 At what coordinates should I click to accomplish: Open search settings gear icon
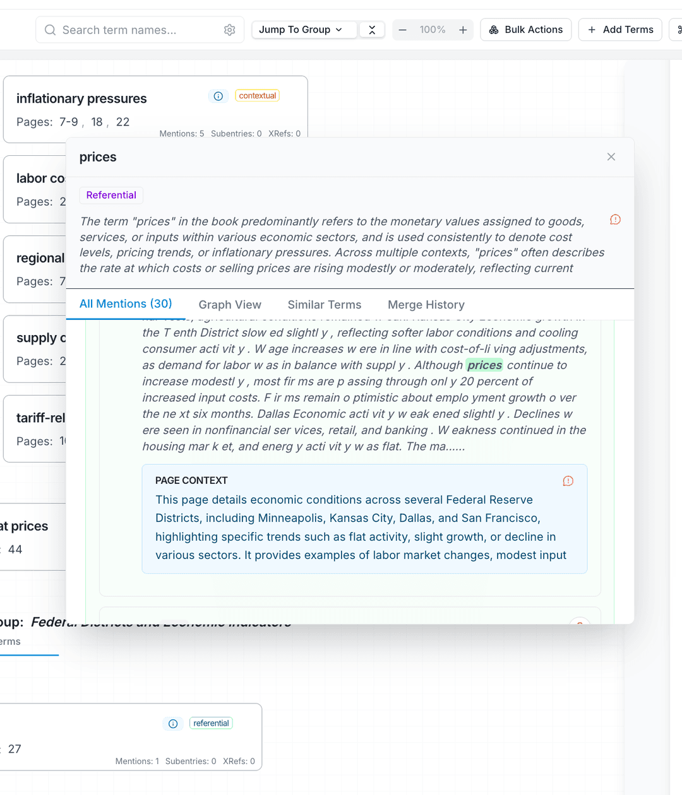click(229, 30)
